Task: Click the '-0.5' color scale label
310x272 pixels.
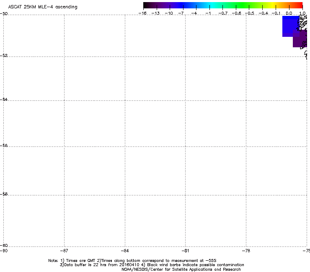Action: pyautogui.click(x=250, y=13)
